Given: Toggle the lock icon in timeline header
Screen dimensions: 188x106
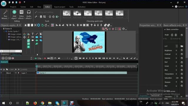Looking at the screenshot, I should (x=4, y=69).
